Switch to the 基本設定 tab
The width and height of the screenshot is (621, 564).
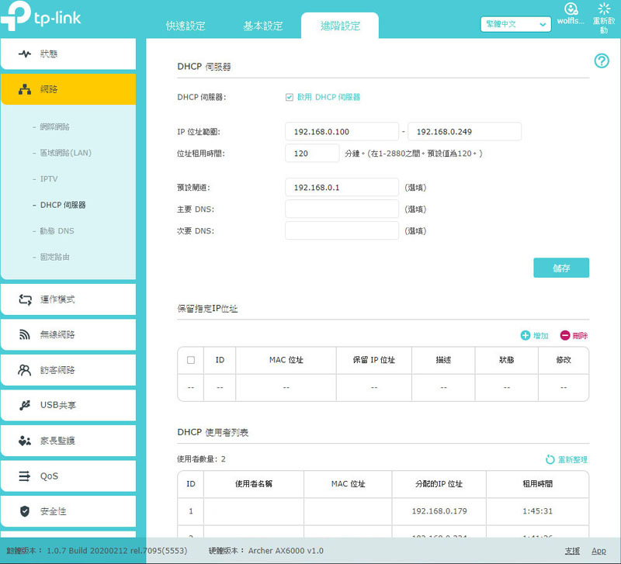point(263,26)
